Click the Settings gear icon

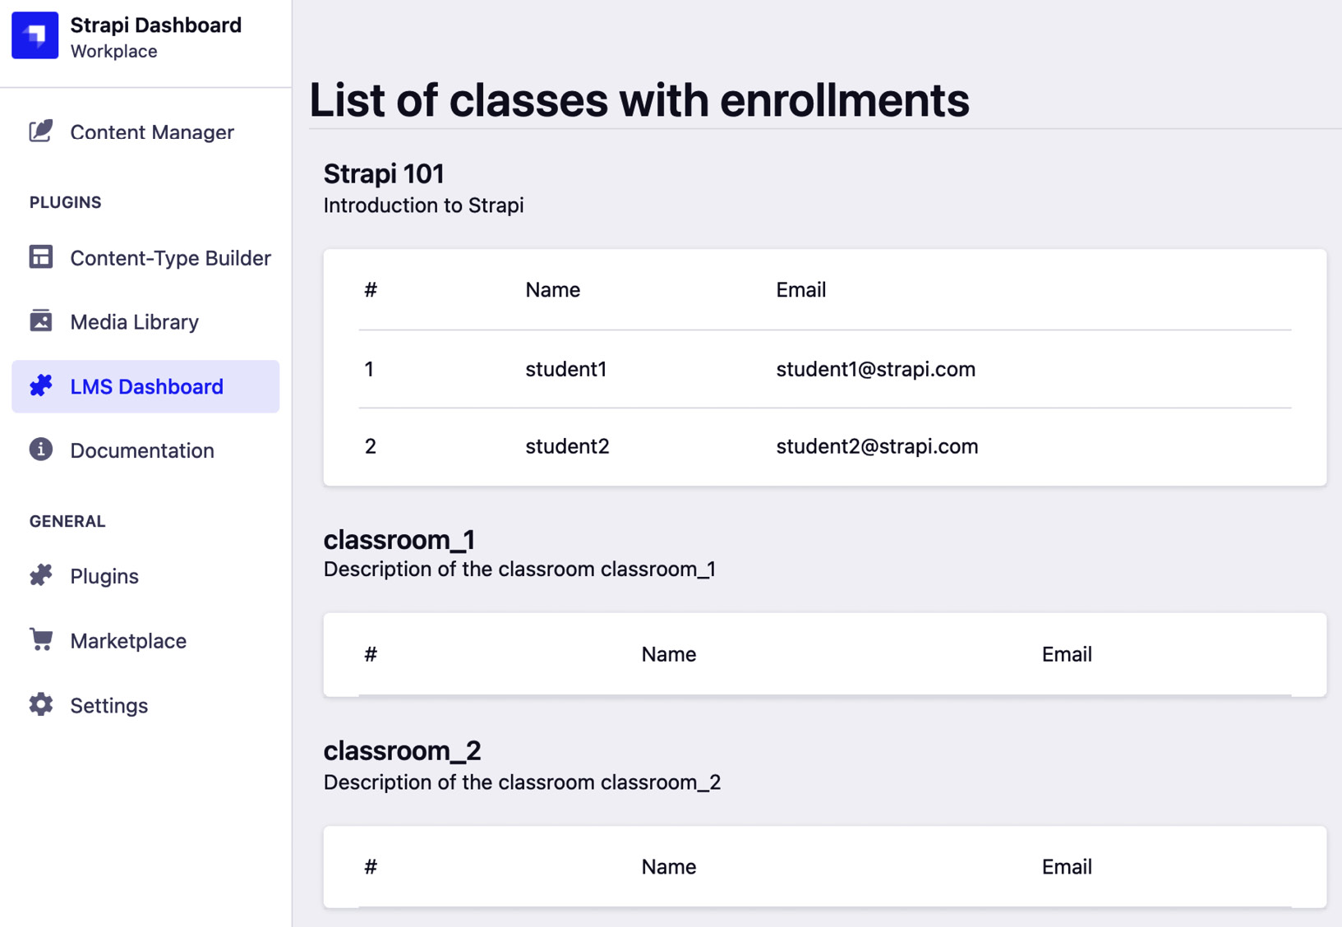(x=41, y=704)
